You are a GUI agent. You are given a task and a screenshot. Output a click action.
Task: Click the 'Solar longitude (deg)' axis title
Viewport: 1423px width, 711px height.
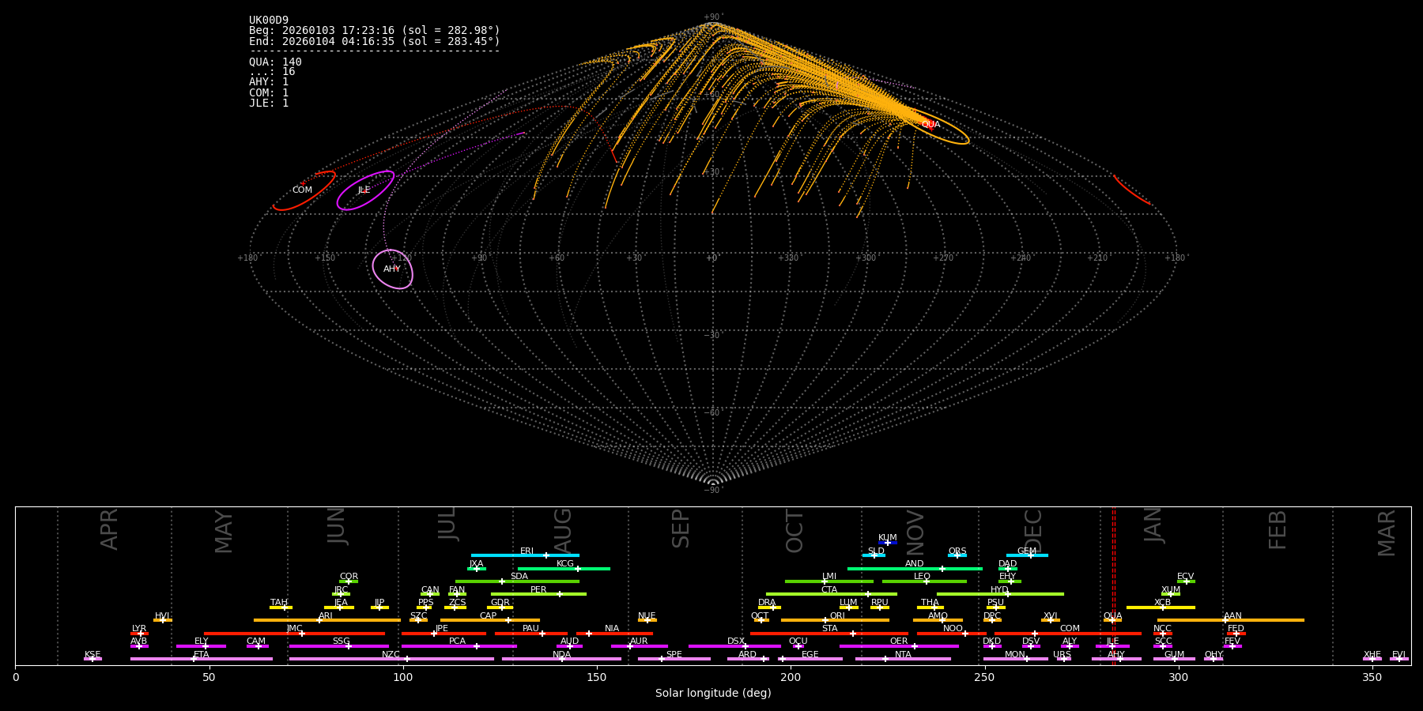coord(712,694)
